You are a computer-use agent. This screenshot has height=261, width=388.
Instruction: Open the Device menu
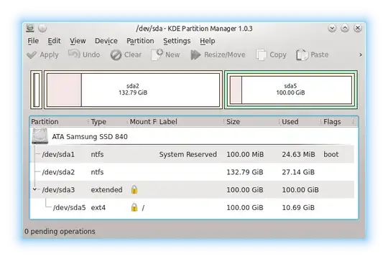pos(106,41)
